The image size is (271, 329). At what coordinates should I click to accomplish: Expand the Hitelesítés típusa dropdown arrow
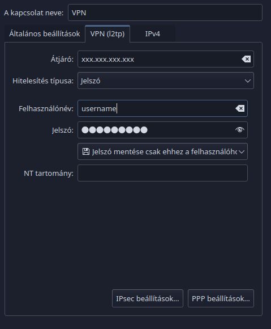point(248,81)
